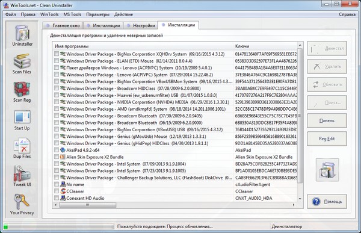Sort by Ключи column header
Viewport: 361px width, 233px height.
pyautogui.click(x=265, y=46)
